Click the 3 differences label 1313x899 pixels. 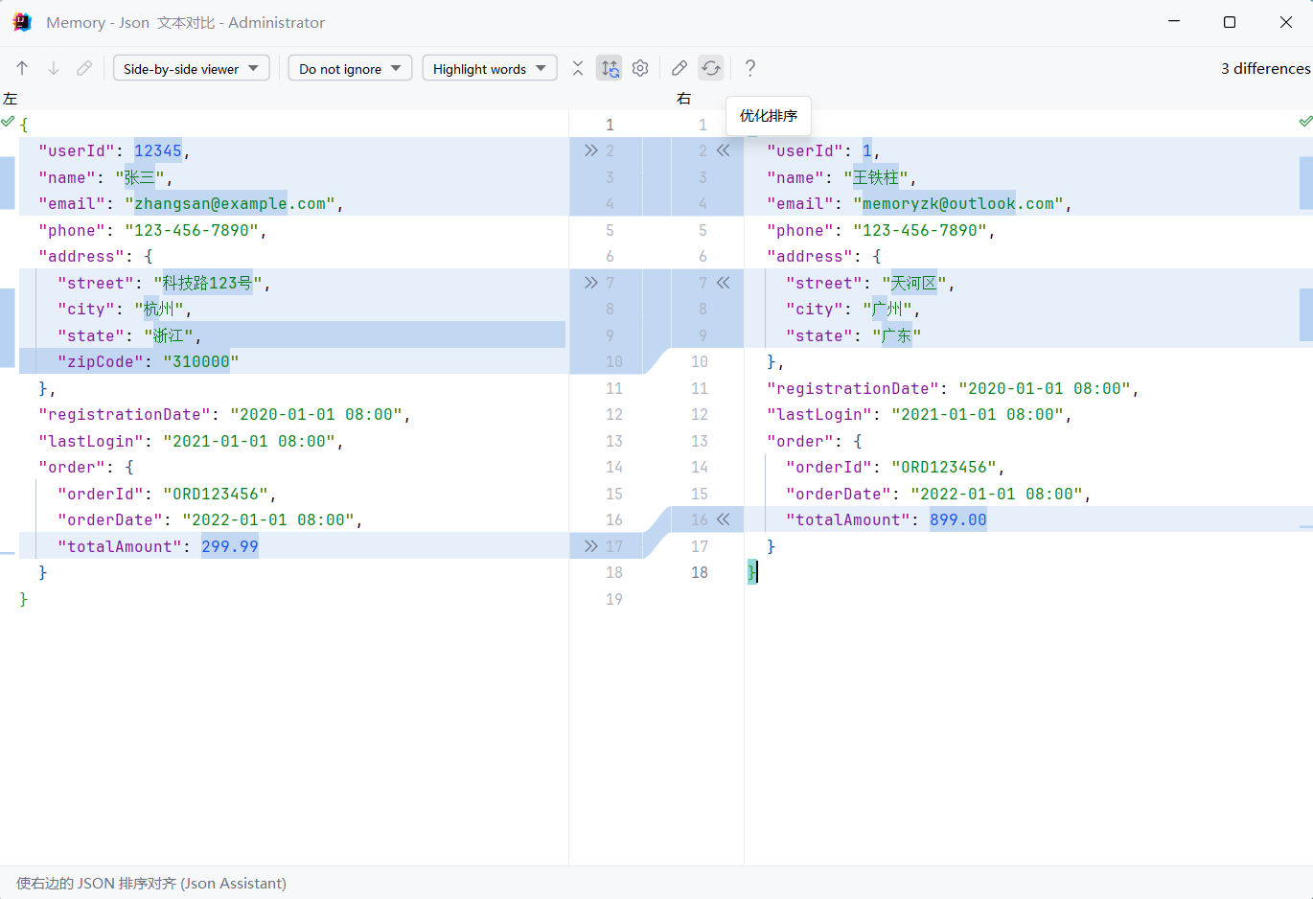click(1264, 69)
